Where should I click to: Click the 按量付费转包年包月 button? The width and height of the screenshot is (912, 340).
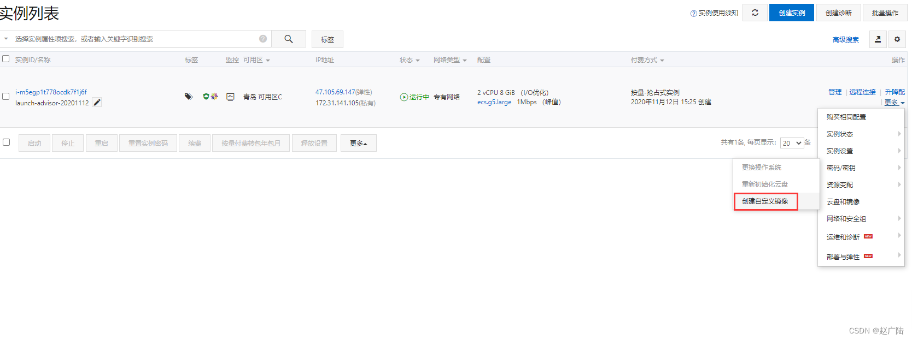click(251, 143)
